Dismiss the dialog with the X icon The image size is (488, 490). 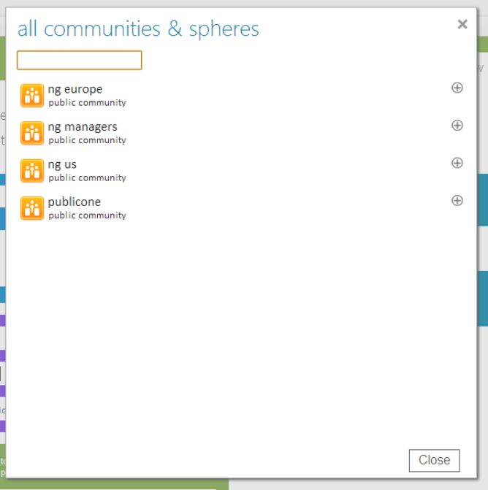(x=462, y=24)
